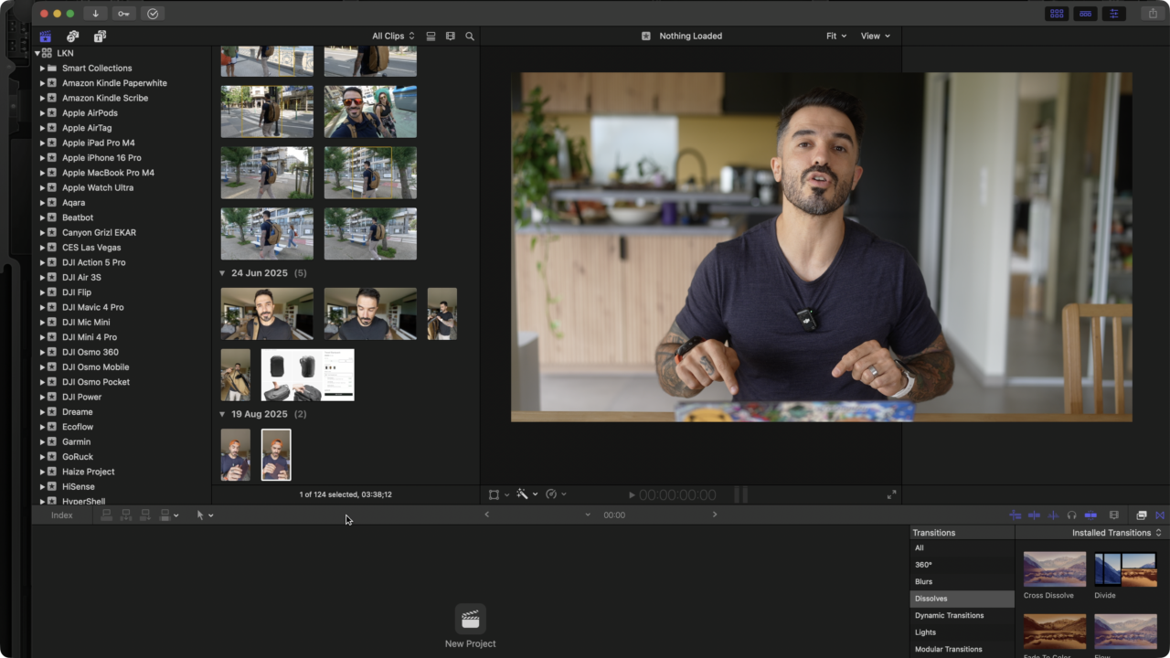Toggle audio skimming headphone icon

(x=1071, y=515)
